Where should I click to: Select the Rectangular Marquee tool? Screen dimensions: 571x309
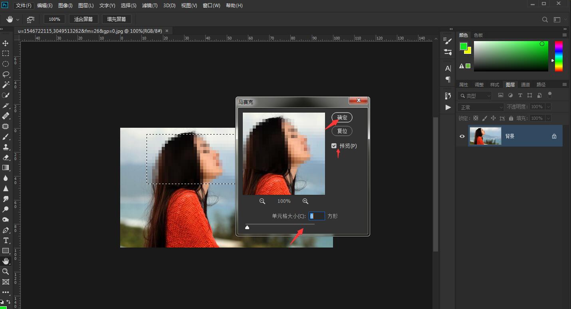pos(6,53)
